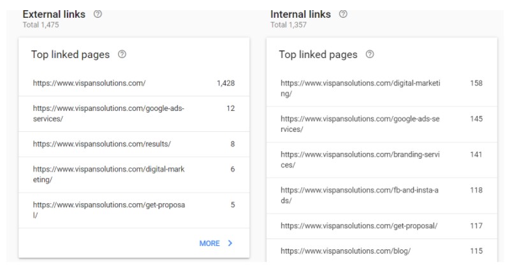Image resolution: width=512 pixels, height=276 pixels.
Task: Open internal row for google-ads-services page
Action: (382, 124)
